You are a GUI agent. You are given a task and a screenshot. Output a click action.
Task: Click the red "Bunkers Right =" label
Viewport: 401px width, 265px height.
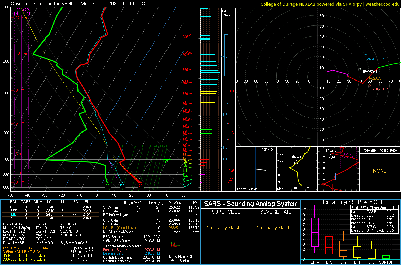coord(116,249)
